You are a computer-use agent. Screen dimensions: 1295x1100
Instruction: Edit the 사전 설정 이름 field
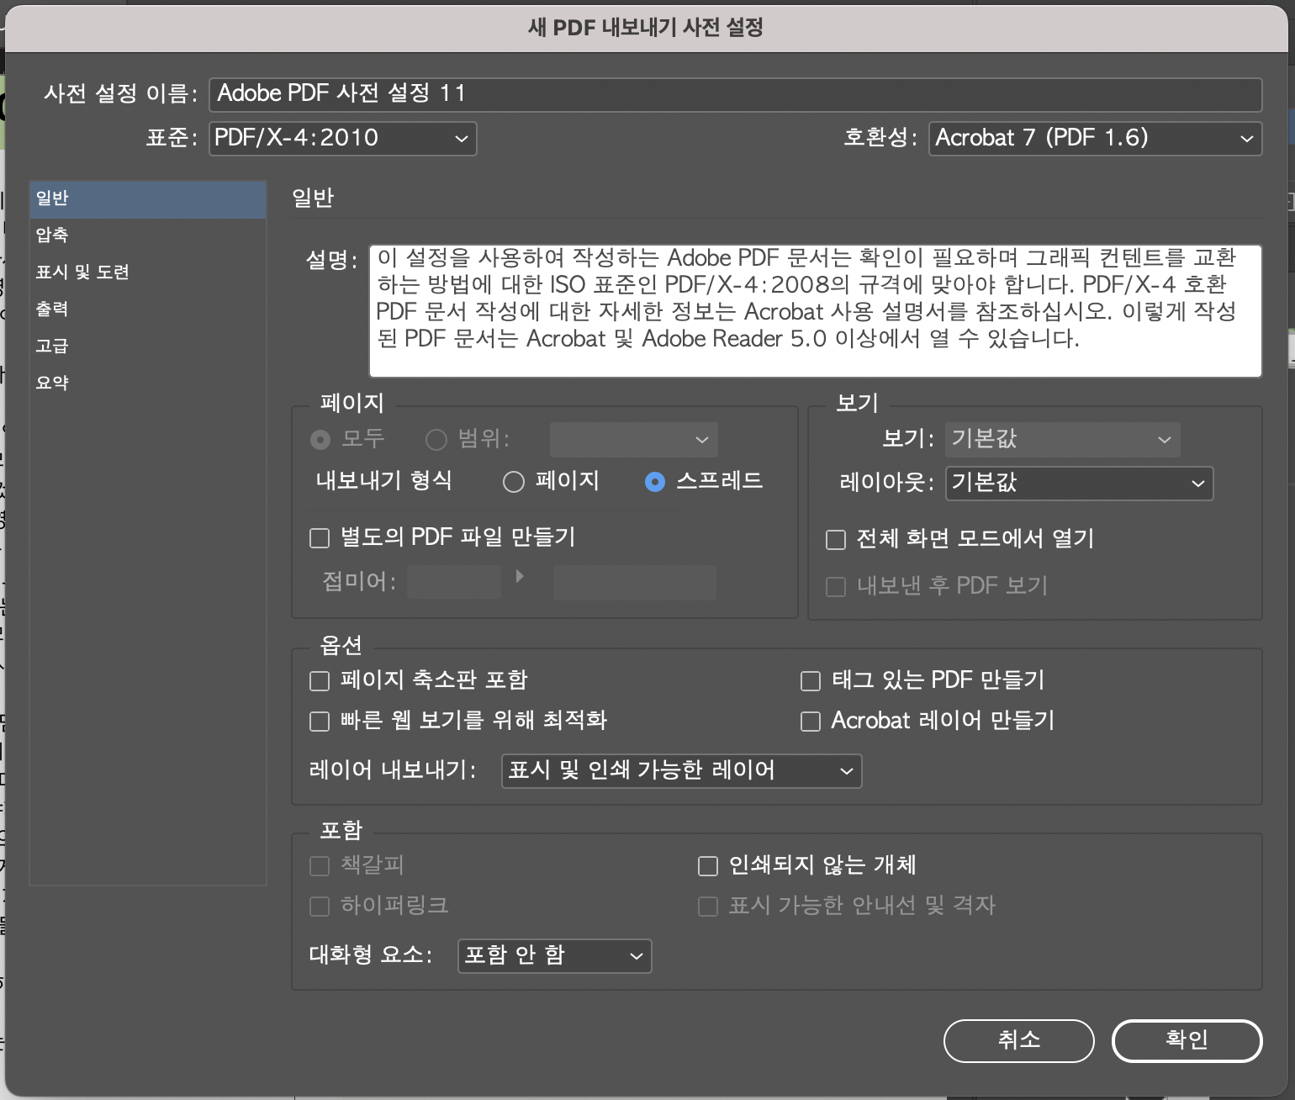[736, 94]
